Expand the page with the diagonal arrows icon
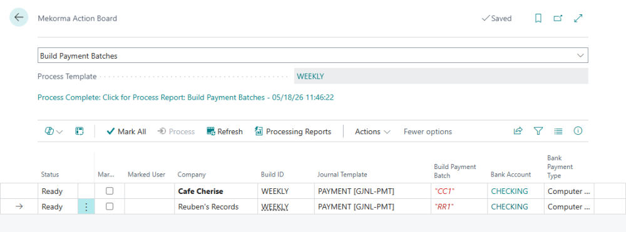The image size is (626, 232). click(x=578, y=18)
